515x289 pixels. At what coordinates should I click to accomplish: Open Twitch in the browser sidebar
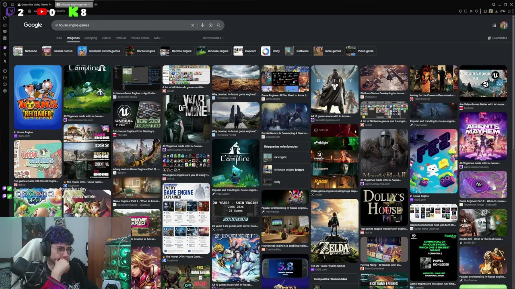5,48
